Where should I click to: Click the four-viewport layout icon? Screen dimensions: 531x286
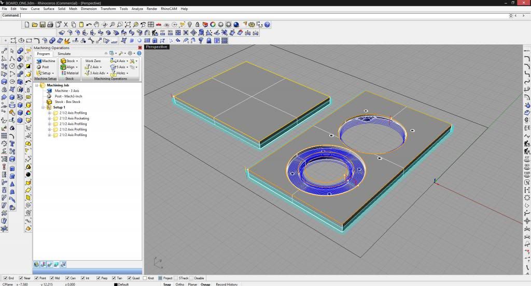151,25
